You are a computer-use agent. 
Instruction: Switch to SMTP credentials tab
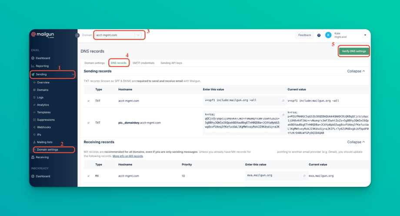point(143,63)
